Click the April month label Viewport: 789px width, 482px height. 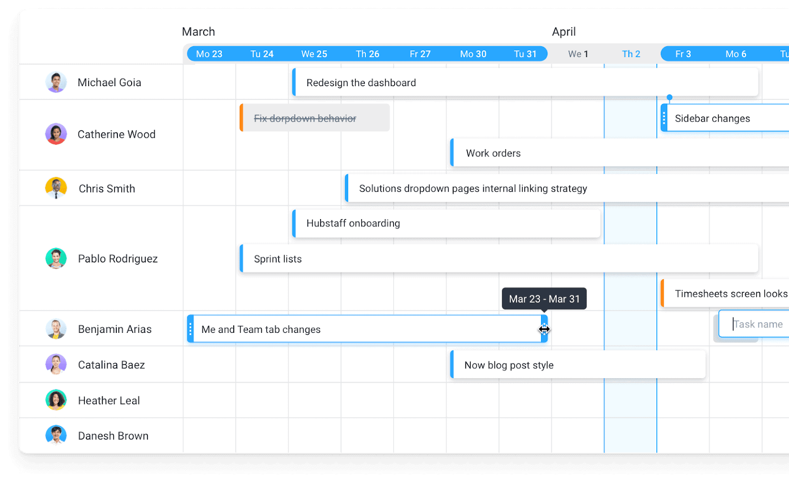coord(564,32)
